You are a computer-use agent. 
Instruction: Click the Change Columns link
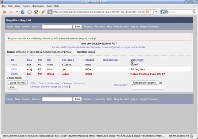(x=73, y=84)
